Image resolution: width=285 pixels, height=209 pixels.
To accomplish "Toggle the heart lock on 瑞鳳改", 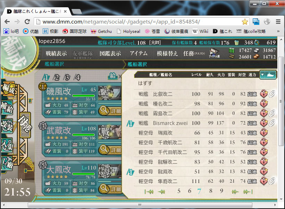I will click(264, 133).
